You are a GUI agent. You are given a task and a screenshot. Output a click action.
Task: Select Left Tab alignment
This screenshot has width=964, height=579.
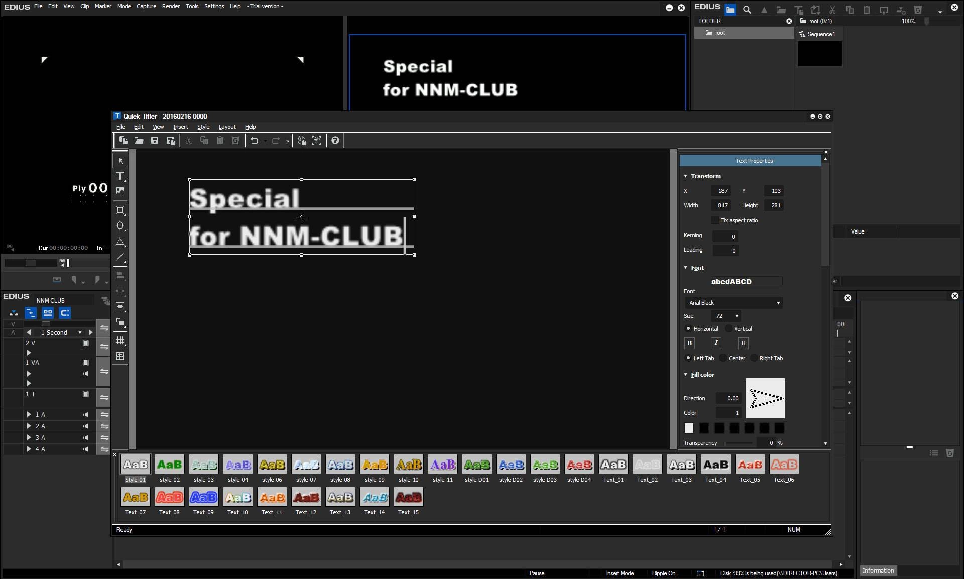[688, 358]
